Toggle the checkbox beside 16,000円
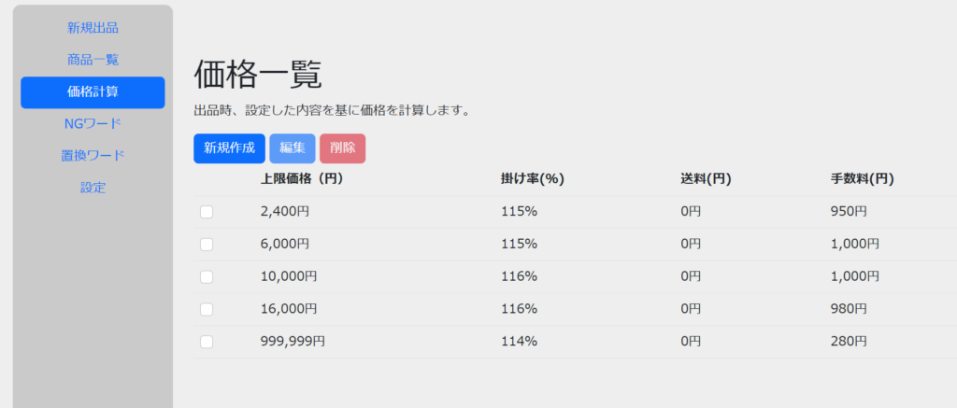The width and height of the screenshot is (957, 408). (x=207, y=309)
